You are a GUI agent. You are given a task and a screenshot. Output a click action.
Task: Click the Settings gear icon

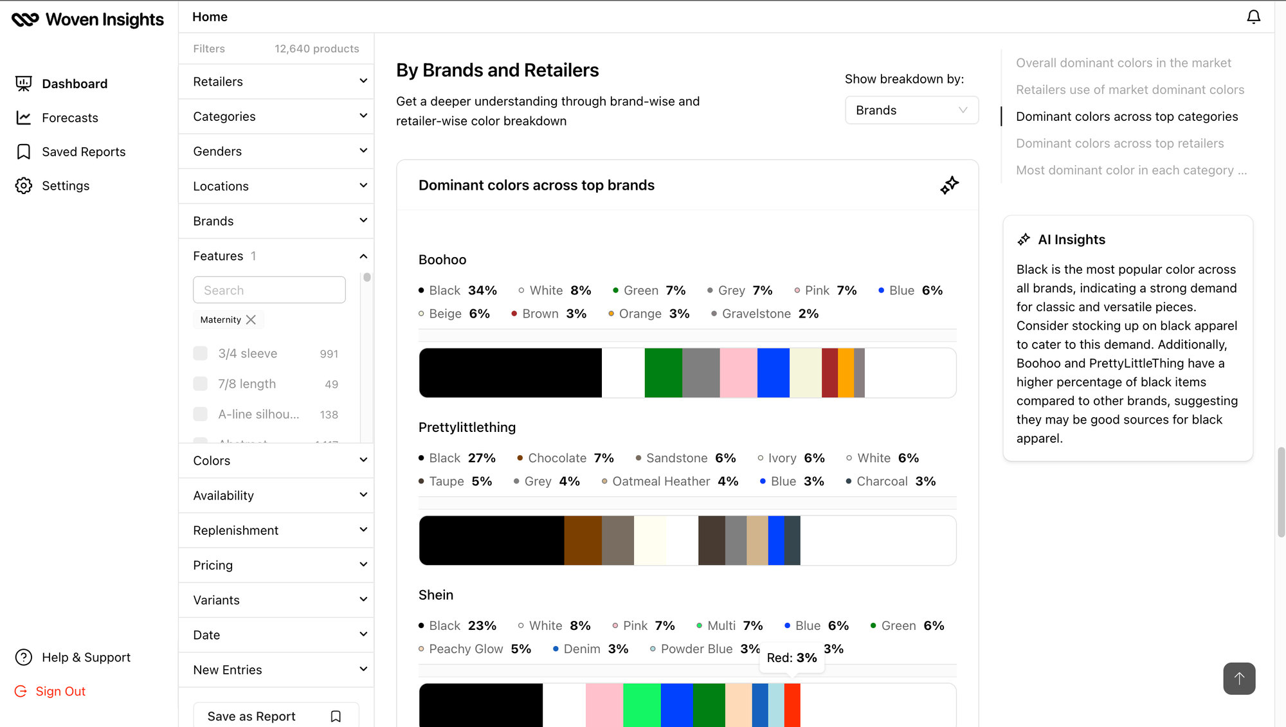click(24, 186)
